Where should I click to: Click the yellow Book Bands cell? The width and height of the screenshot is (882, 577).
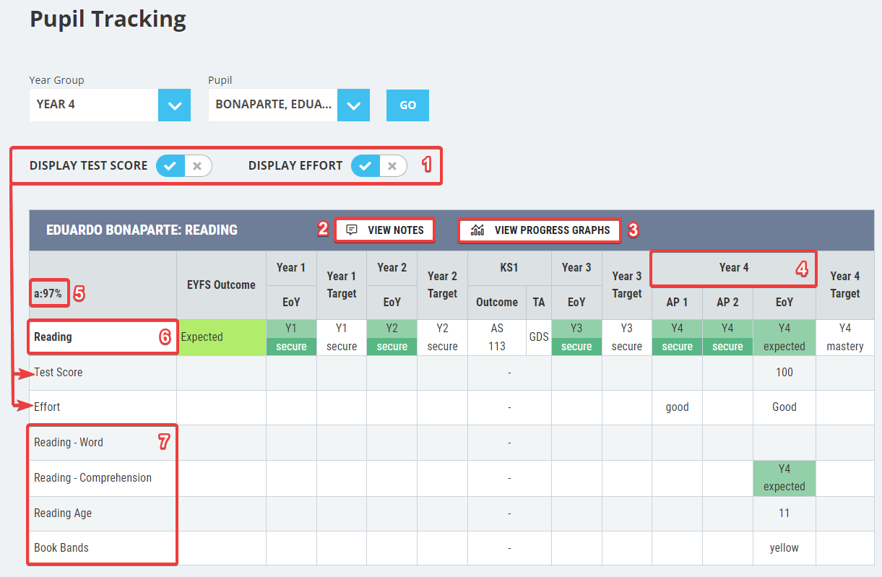[784, 547]
